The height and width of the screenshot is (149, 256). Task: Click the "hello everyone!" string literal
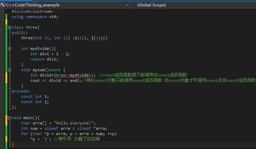pos(73,123)
